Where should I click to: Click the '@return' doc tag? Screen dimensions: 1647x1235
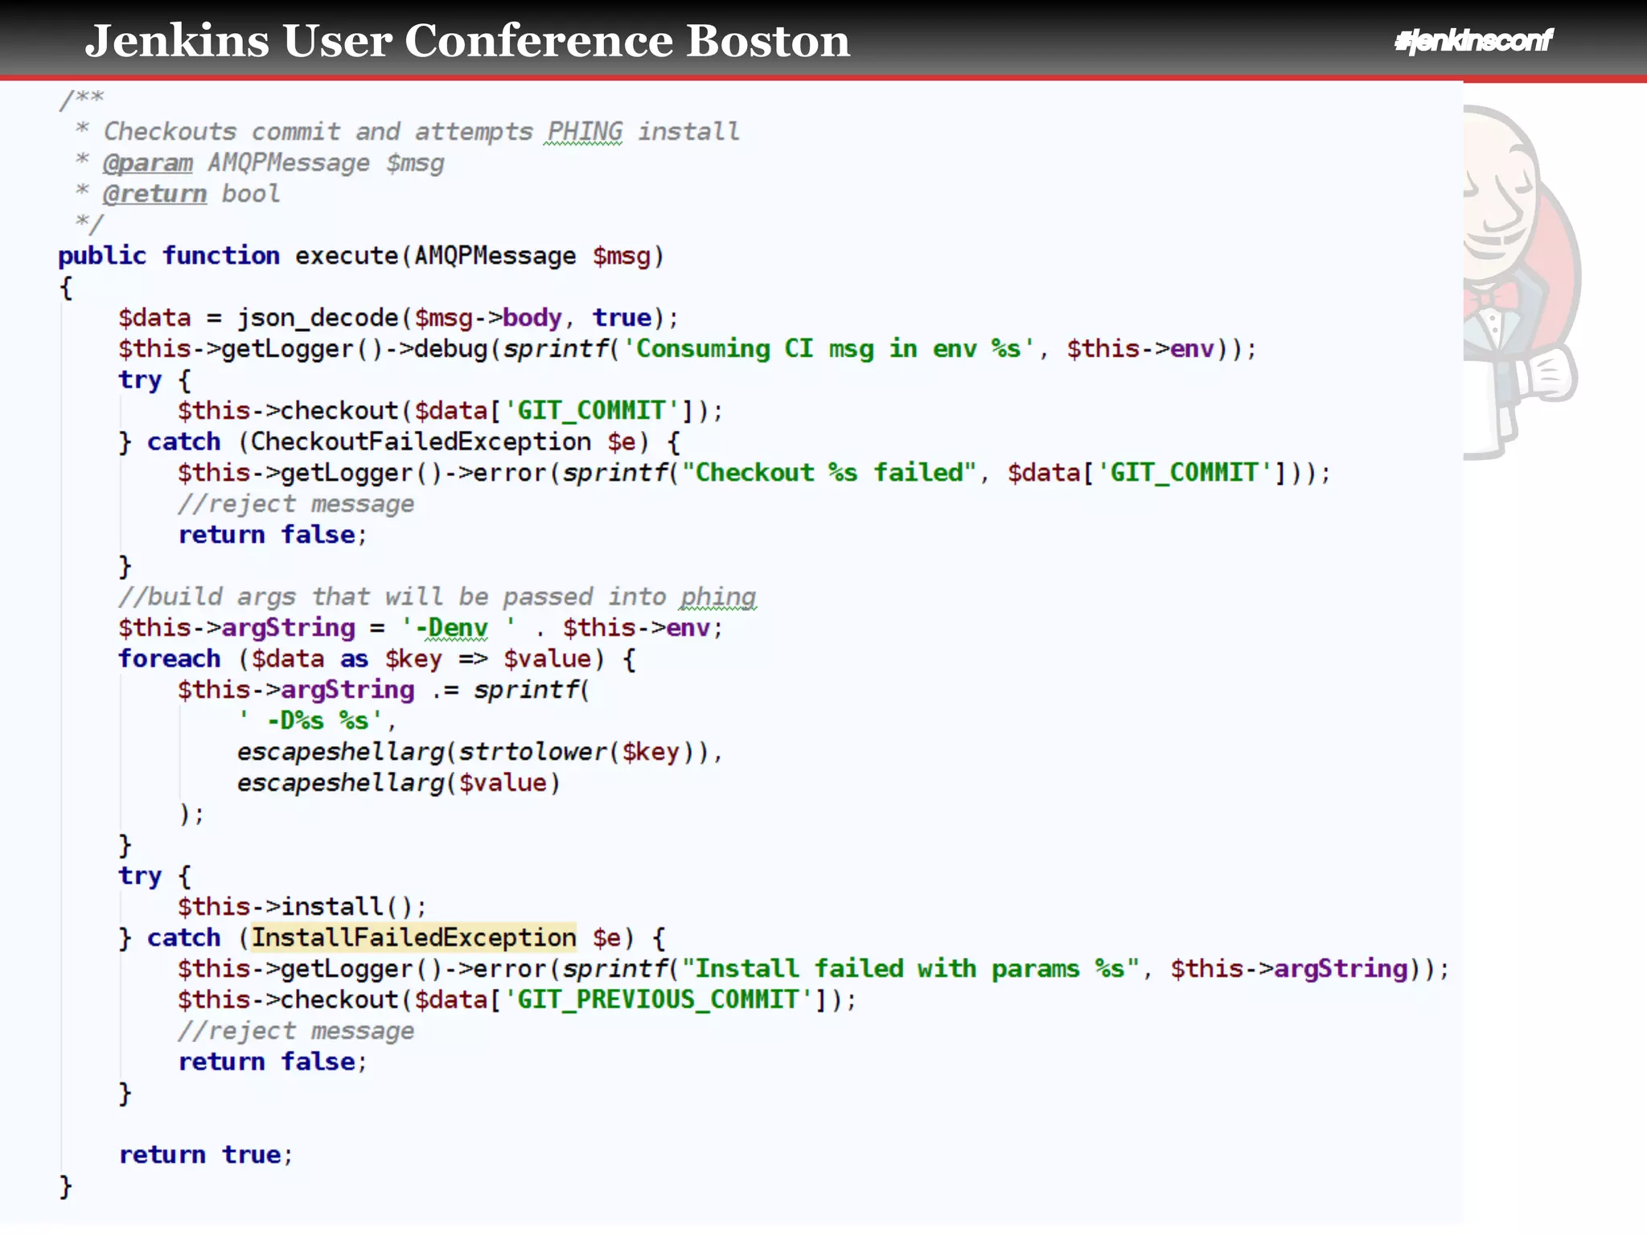click(x=154, y=194)
